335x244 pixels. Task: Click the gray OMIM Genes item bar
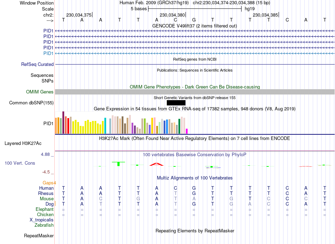(x=195, y=92)
